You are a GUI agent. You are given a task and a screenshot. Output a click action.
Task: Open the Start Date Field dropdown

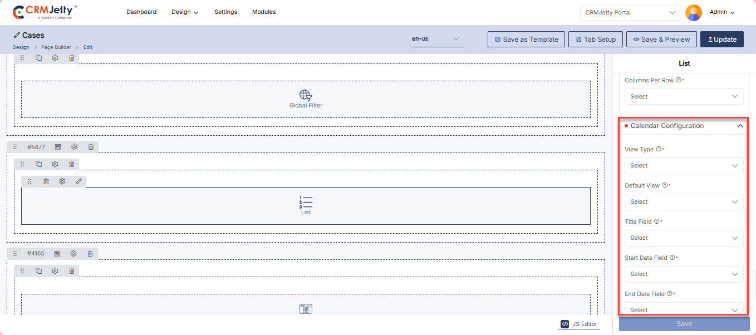click(x=684, y=274)
